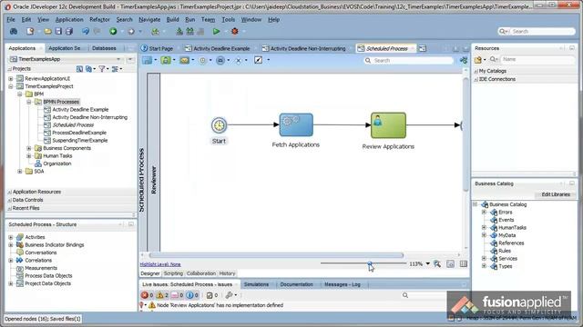Click the green Back navigation icon

click(113, 32)
